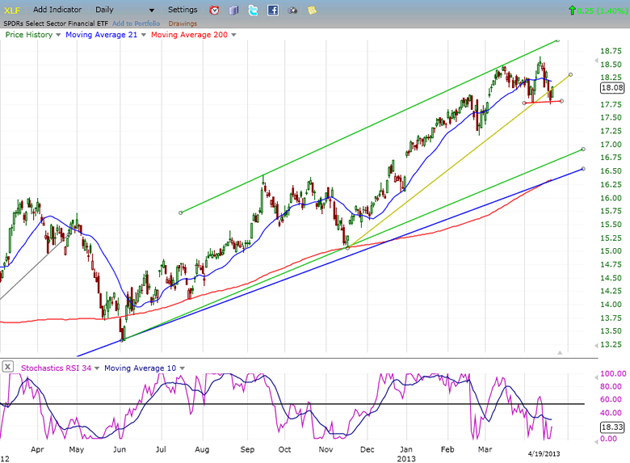Click the arrow next to 100.00 stochastic scale
Screen dimensions: 630x463
click(x=596, y=377)
